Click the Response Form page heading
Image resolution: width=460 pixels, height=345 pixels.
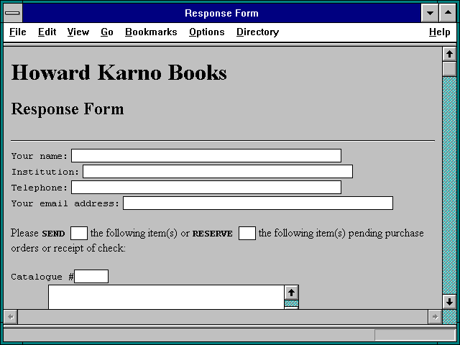coord(68,109)
